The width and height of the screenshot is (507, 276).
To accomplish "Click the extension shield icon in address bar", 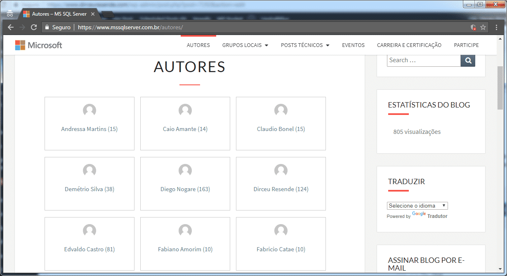I will [473, 27].
